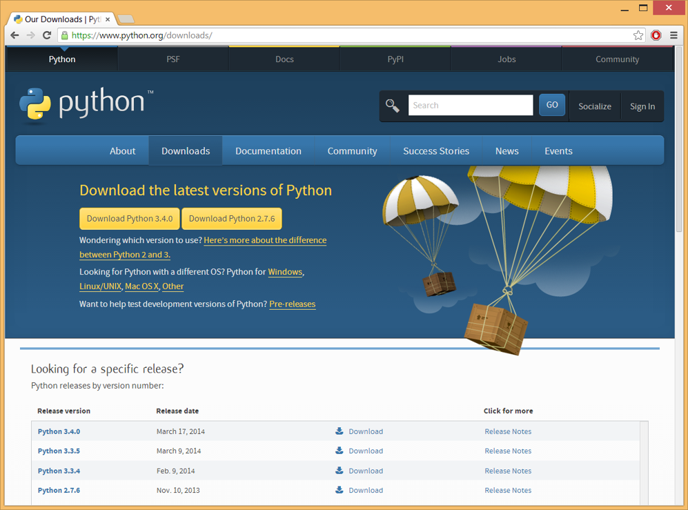This screenshot has width=688, height=510.
Task: Click the browser back arrow
Action: 14,36
